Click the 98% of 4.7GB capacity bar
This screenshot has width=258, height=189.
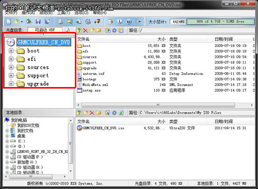tap(220, 22)
